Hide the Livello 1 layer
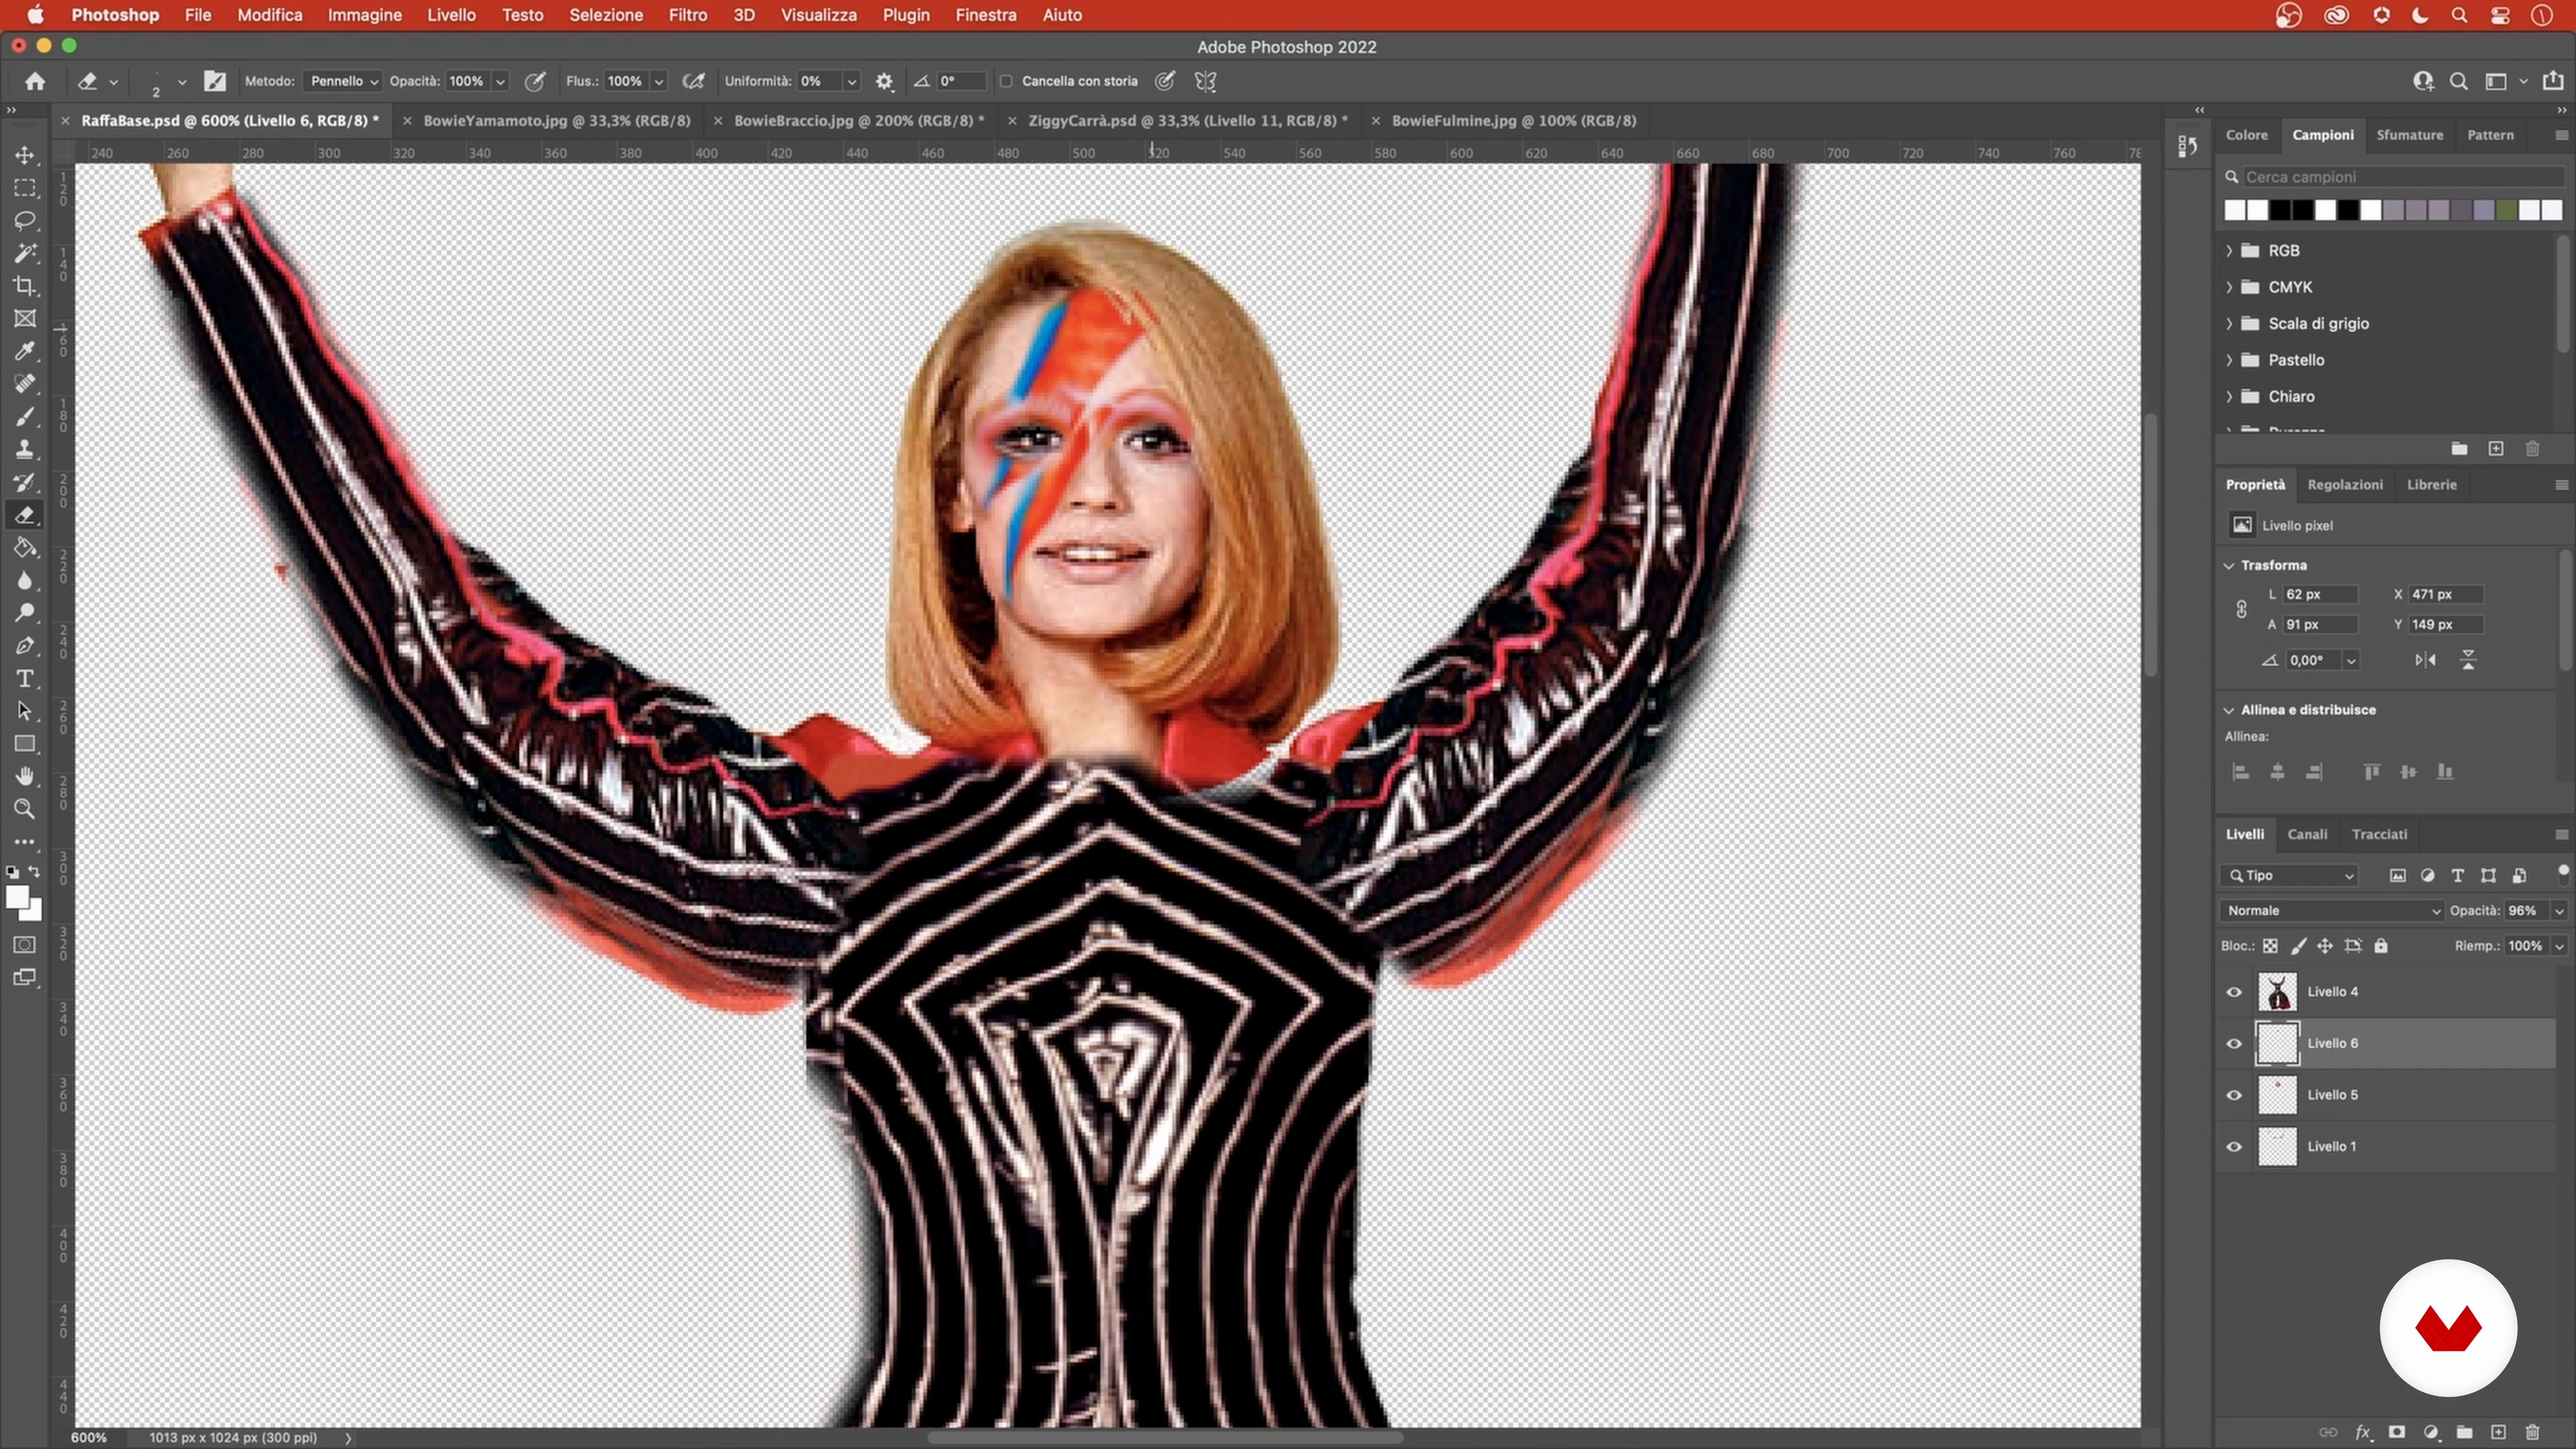Image resolution: width=2576 pixels, height=1449 pixels. (x=2234, y=1147)
